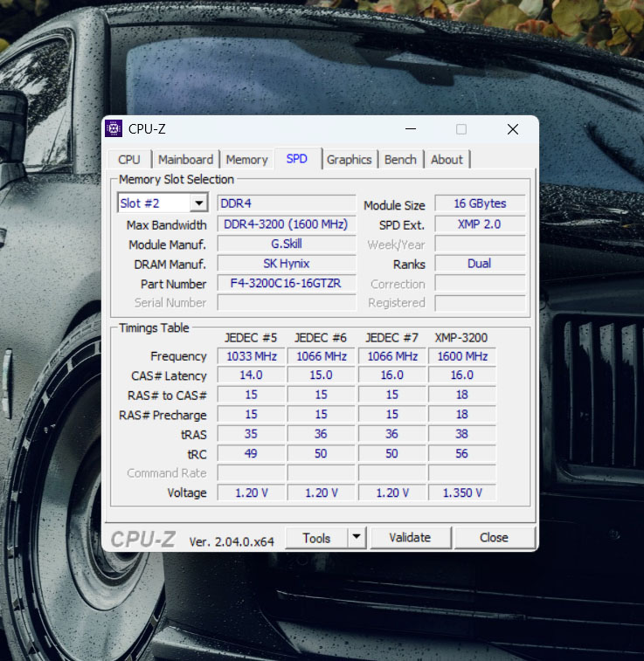Click the tRC value 56

tap(462, 453)
